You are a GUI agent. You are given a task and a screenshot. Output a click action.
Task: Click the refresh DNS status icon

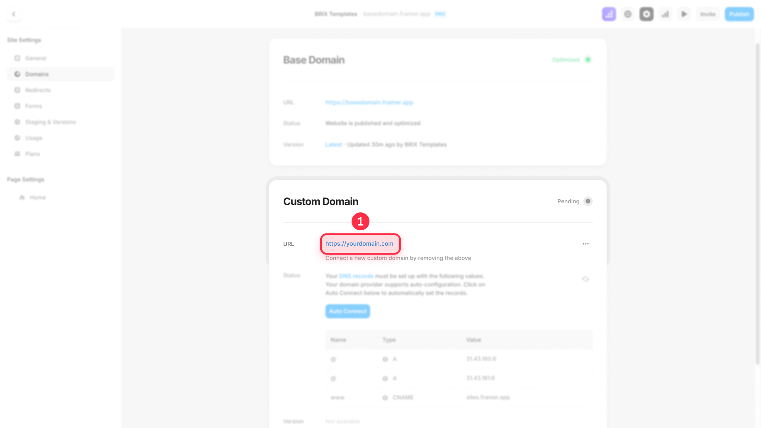585,279
